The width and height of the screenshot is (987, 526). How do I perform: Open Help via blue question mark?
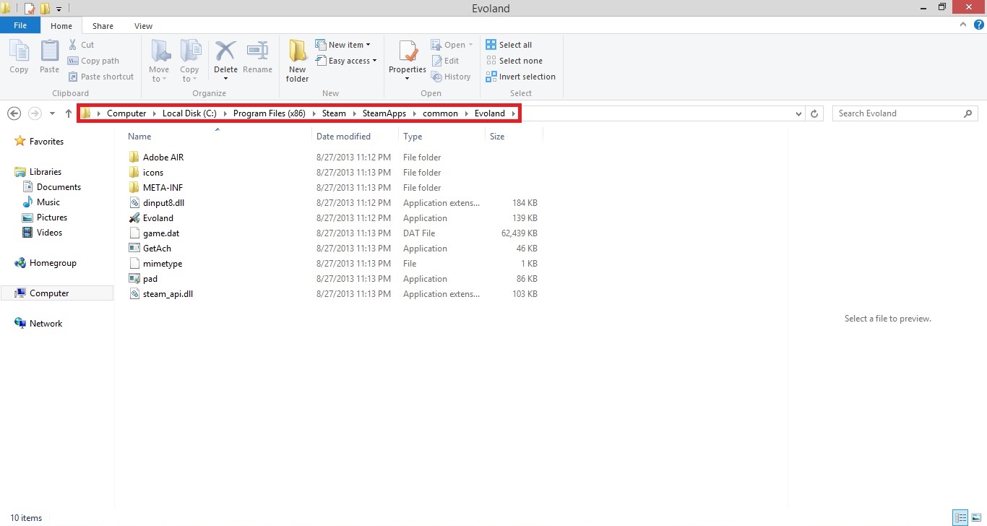coord(979,25)
